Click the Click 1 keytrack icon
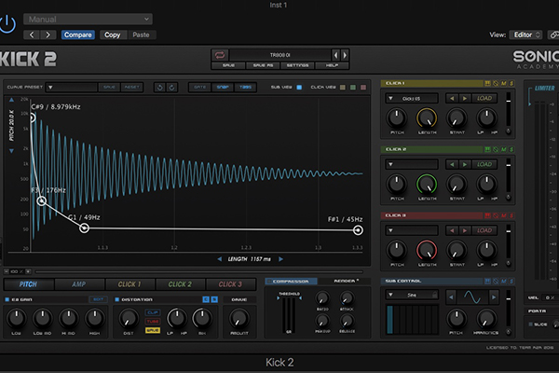559x373 pixels. [487, 83]
